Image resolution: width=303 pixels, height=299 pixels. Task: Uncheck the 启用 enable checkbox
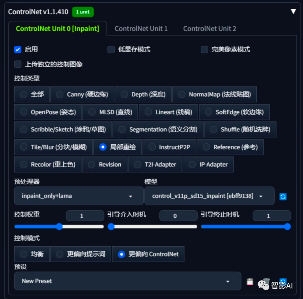[x=18, y=49]
